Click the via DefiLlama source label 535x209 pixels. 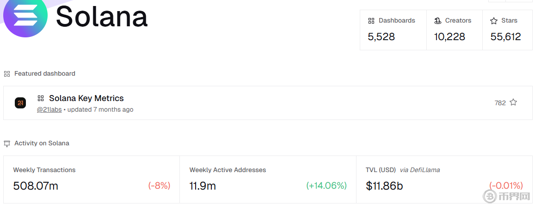[420, 170]
